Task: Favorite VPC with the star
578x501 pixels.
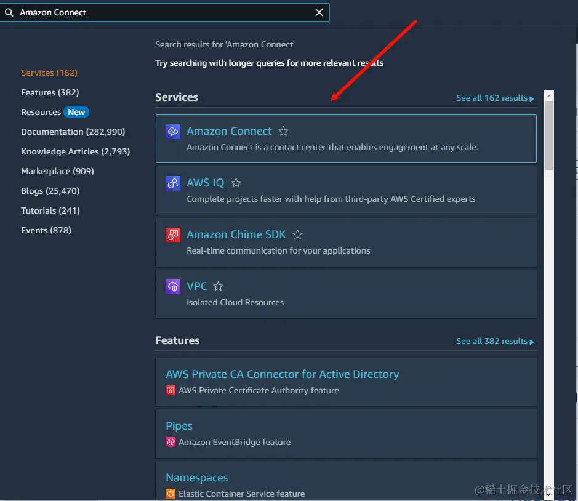Action: tap(219, 286)
